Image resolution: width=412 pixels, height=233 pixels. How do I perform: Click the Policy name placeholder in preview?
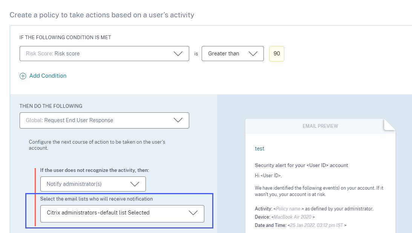(x=288, y=208)
